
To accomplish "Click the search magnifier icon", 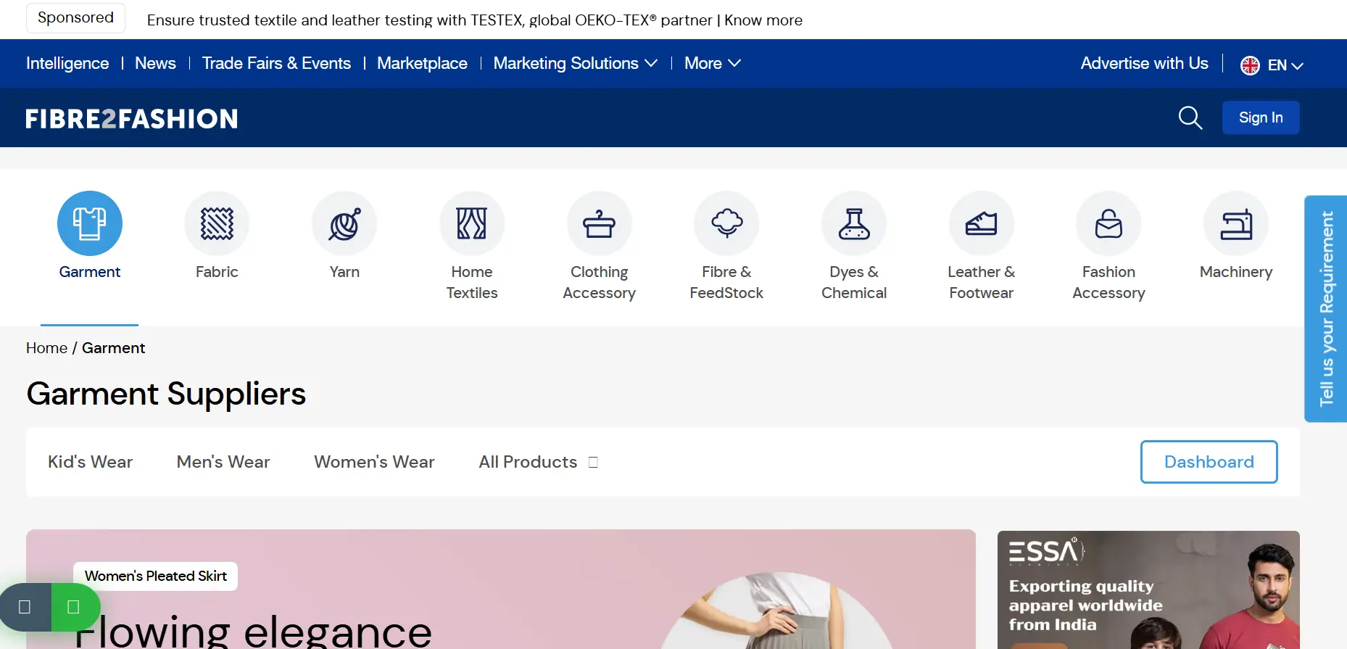I will coord(1190,117).
